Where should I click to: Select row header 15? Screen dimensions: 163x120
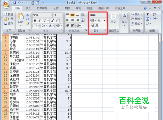pos(6,75)
